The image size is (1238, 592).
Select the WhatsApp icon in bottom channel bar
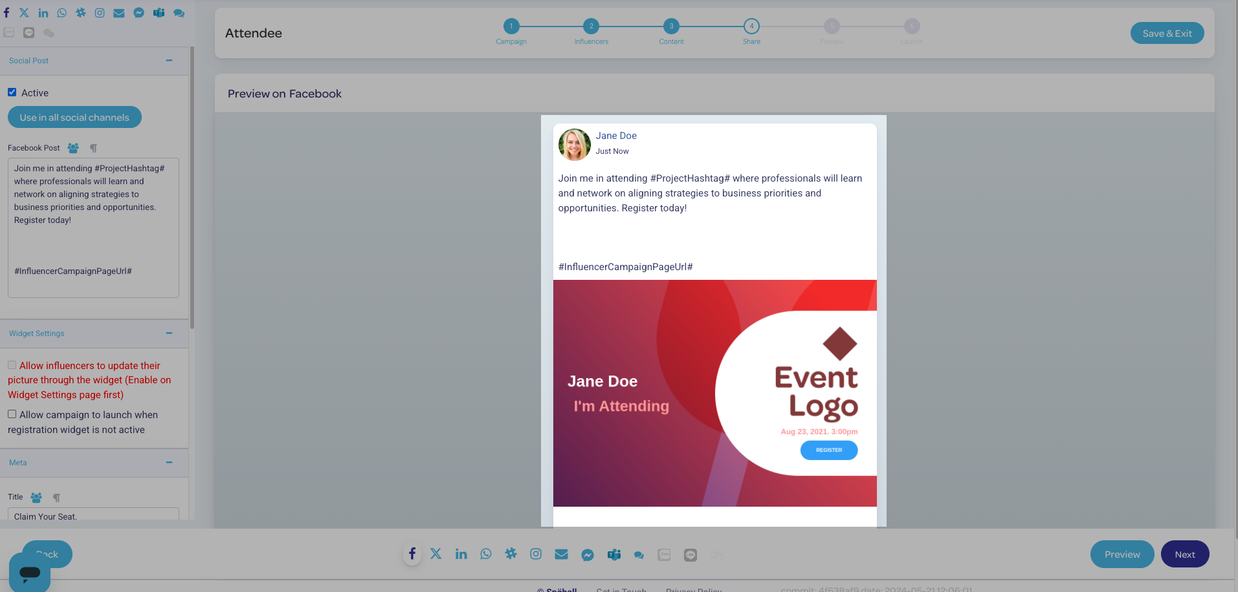(x=486, y=554)
